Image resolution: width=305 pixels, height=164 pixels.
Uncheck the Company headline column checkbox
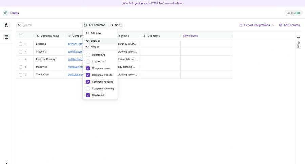click(x=88, y=82)
